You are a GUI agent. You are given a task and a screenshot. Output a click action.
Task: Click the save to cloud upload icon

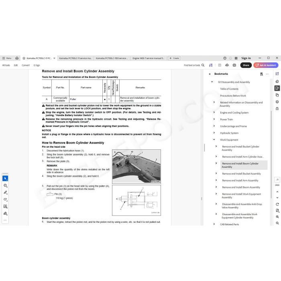227,65
